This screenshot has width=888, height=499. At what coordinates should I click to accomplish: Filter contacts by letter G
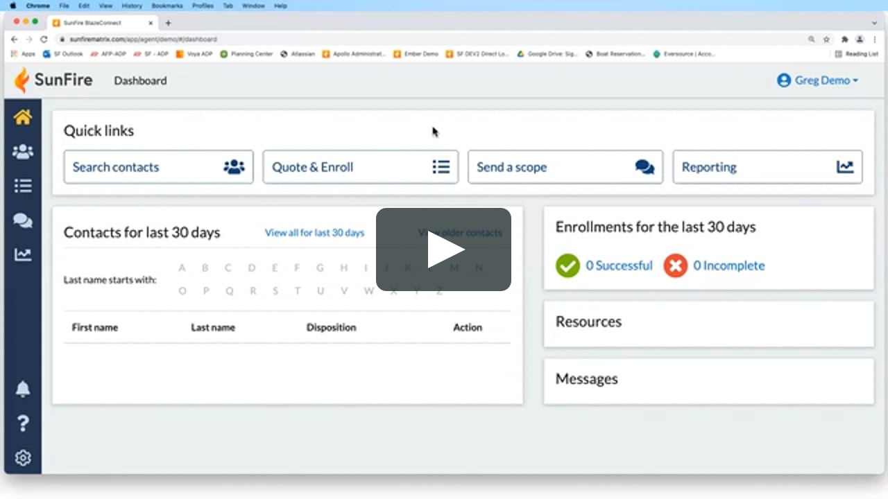click(320, 268)
